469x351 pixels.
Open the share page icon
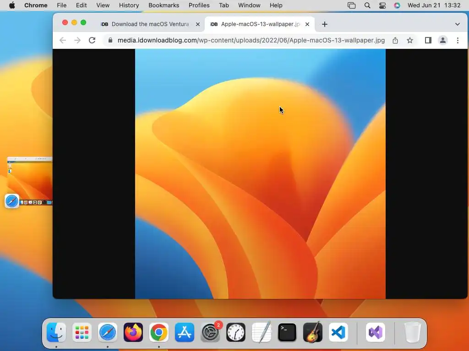coord(395,40)
